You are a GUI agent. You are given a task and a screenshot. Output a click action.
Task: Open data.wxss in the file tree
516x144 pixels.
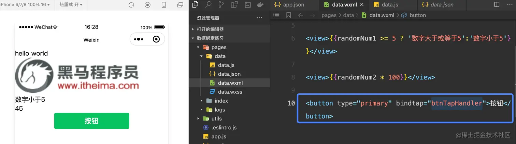230,92
